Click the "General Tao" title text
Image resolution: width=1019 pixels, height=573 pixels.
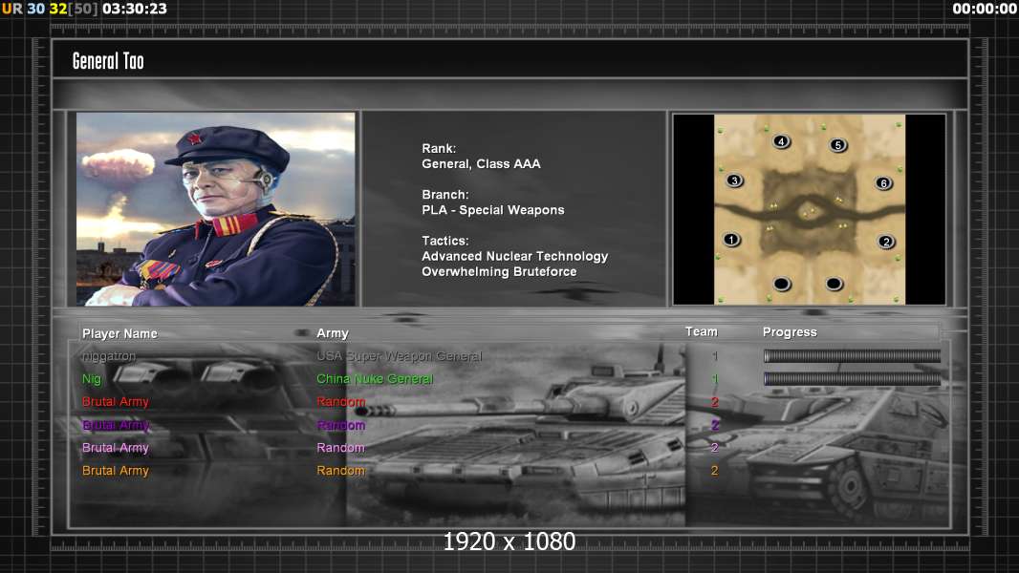coord(108,61)
